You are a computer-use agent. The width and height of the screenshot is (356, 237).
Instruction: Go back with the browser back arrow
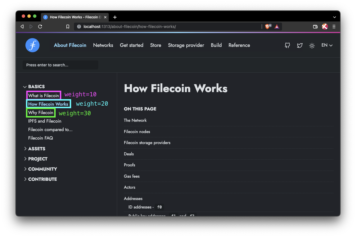[x=22, y=27]
